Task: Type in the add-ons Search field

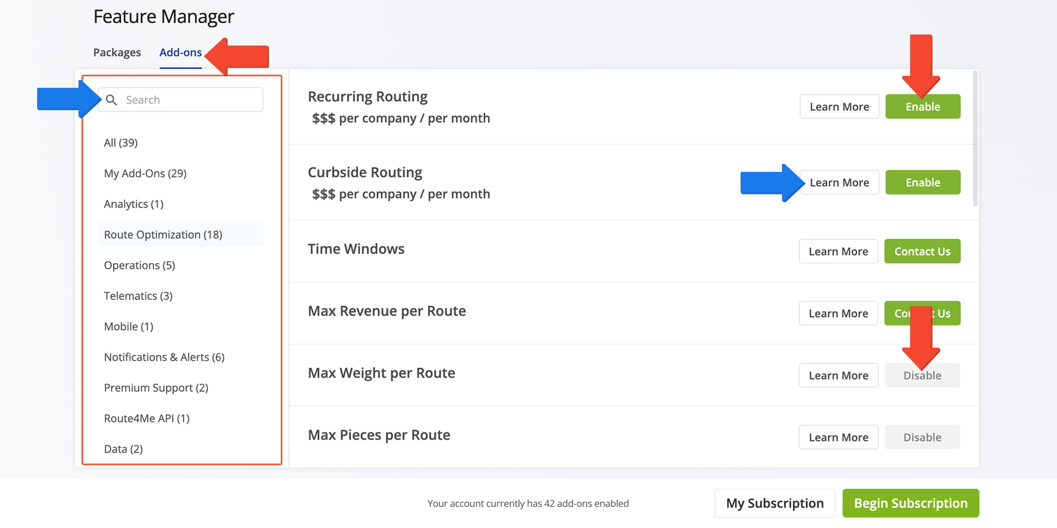Action: 191,100
